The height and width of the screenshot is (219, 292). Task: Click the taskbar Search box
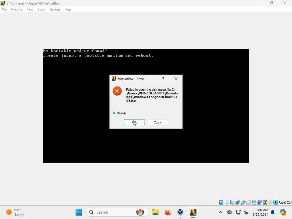pos(117,212)
